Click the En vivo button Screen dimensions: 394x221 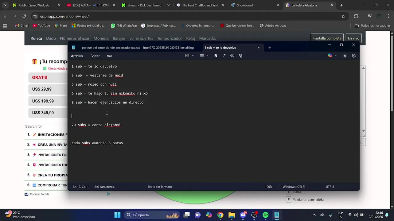(x=353, y=38)
